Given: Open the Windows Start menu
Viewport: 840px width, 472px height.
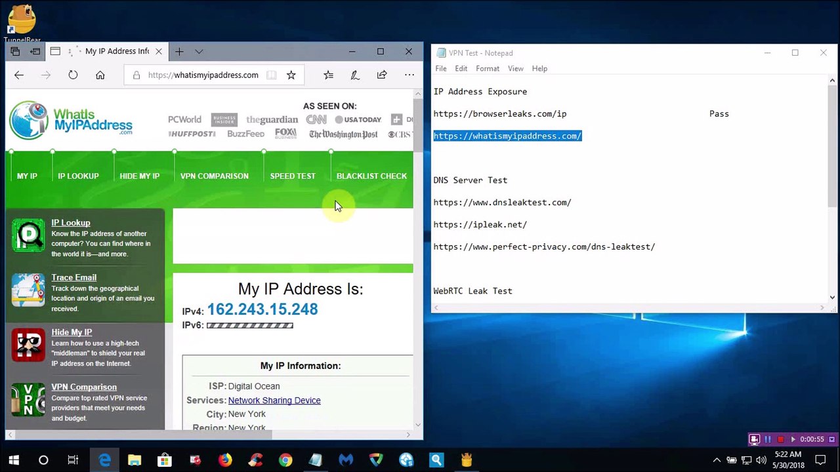Looking at the screenshot, I should (14, 460).
